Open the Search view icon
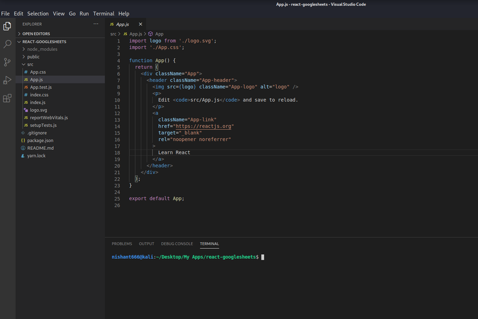 8,44
